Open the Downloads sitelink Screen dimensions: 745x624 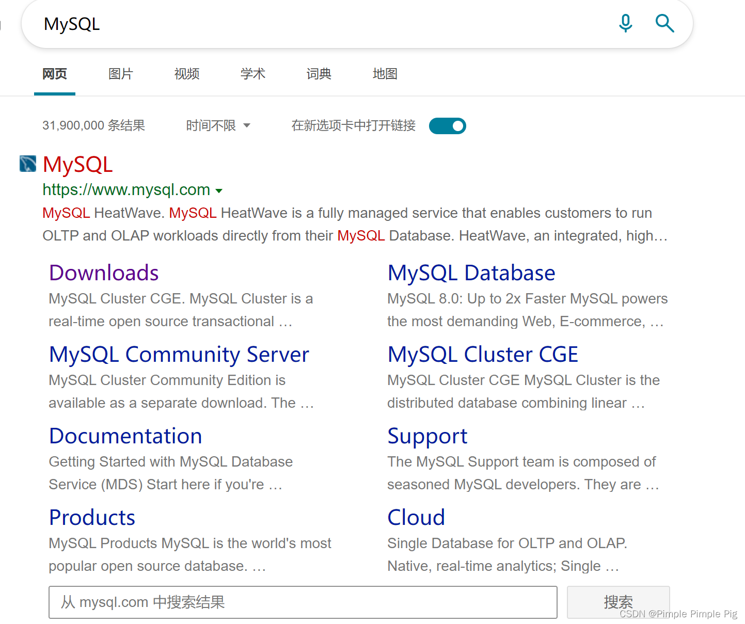[x=104, y=273]
